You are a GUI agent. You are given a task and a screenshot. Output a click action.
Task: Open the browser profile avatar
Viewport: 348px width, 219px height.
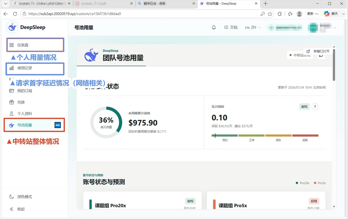pyautogui.click(x=299, y=14)
